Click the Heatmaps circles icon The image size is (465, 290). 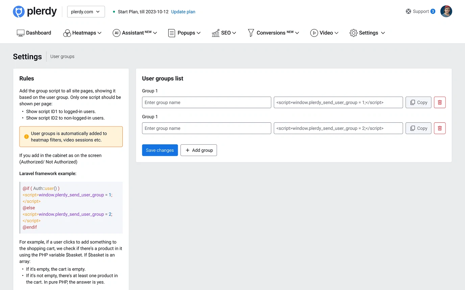(x=67, y=33)
